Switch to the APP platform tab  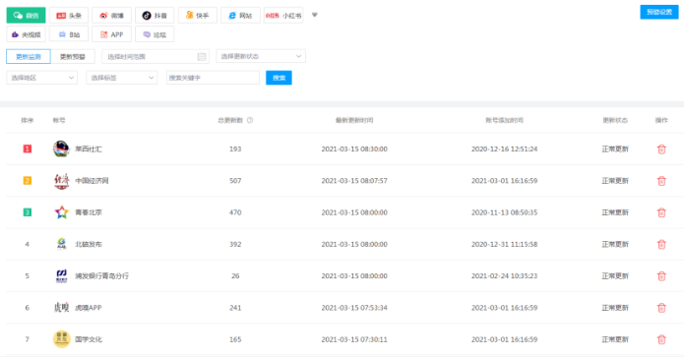pos(112,34)
